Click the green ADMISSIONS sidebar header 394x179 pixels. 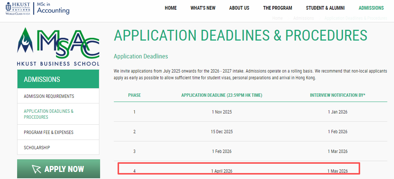(x=58, y=79)
